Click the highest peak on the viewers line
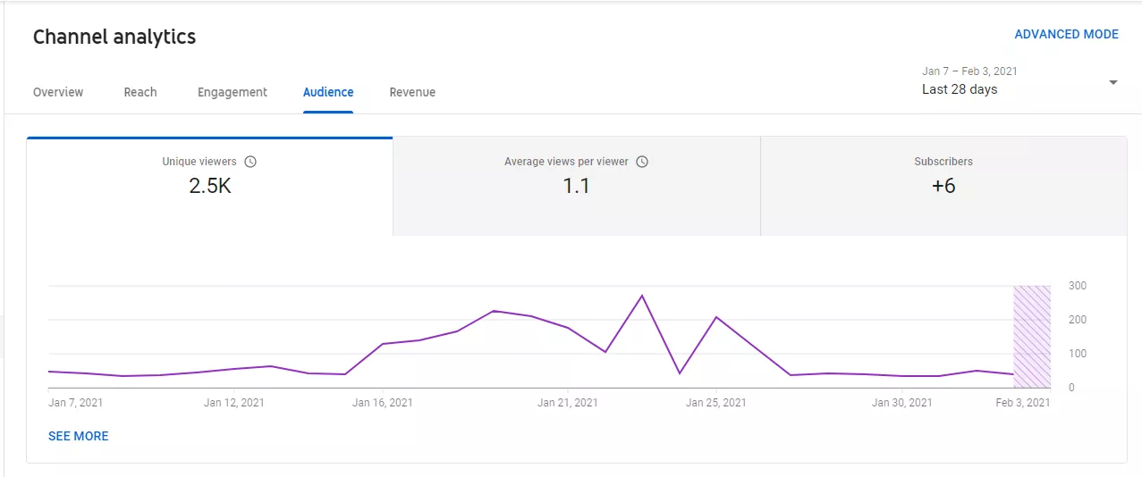Screen dimensions: 1142x477 641,296
